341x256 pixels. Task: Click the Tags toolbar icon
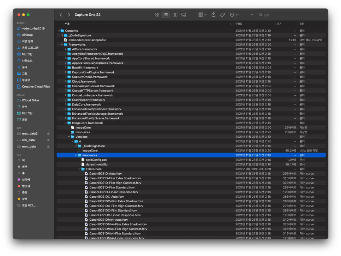click(222, 15)
